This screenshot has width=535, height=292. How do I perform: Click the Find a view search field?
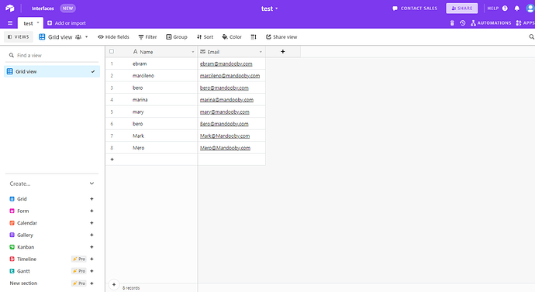pyautogui.click(x=52, y=55)
